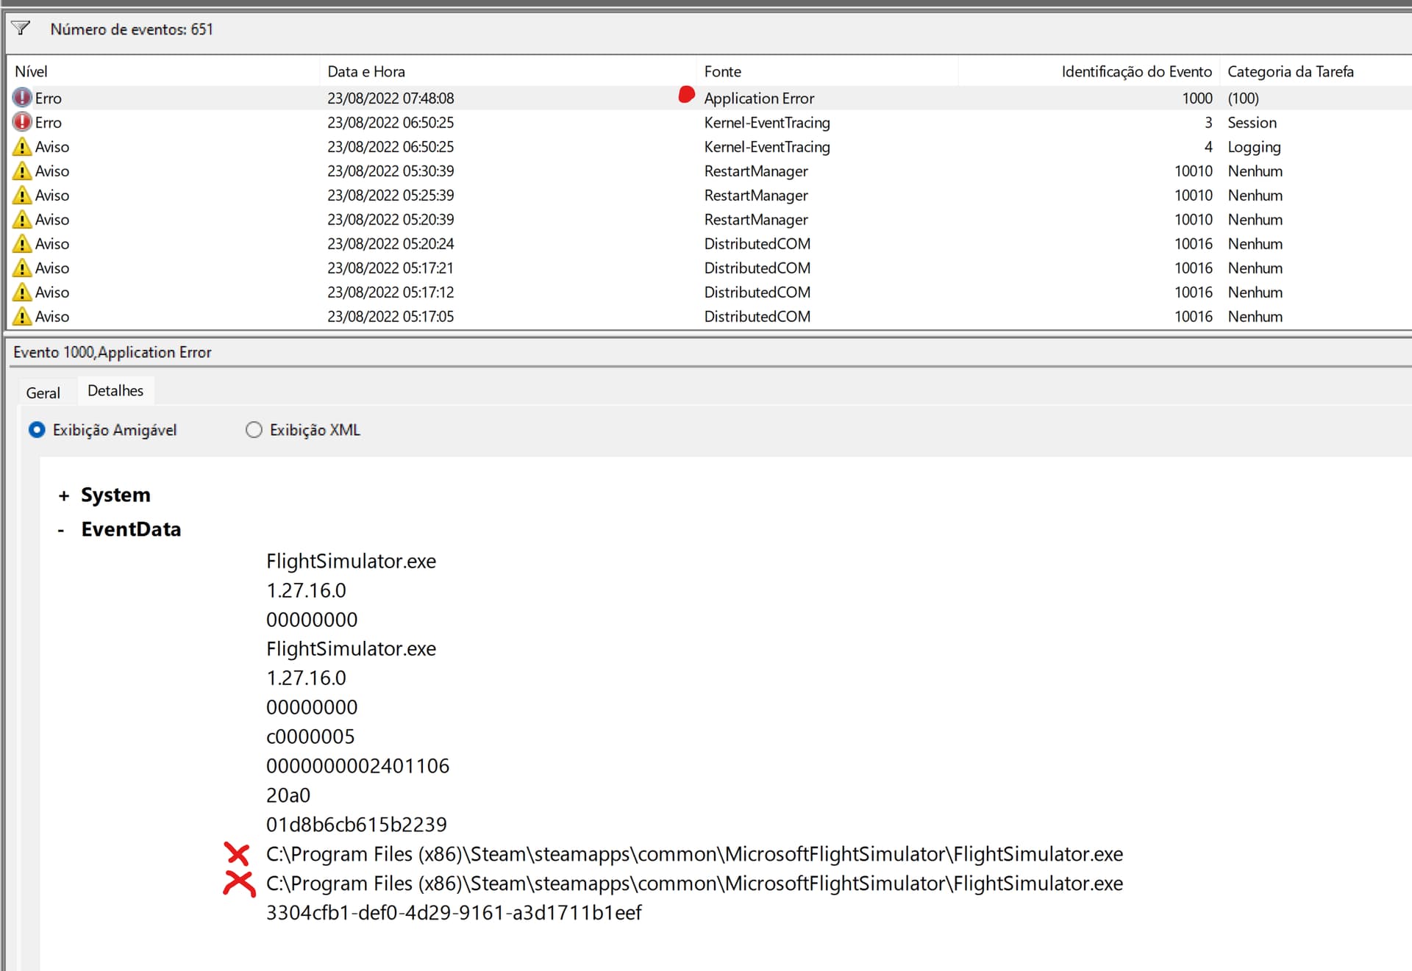
Task: Sort by the Nível column header
Action: pos(165,71)
